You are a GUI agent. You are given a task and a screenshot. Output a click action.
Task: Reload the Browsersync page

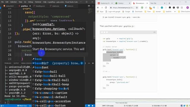[x=106, y=8]
